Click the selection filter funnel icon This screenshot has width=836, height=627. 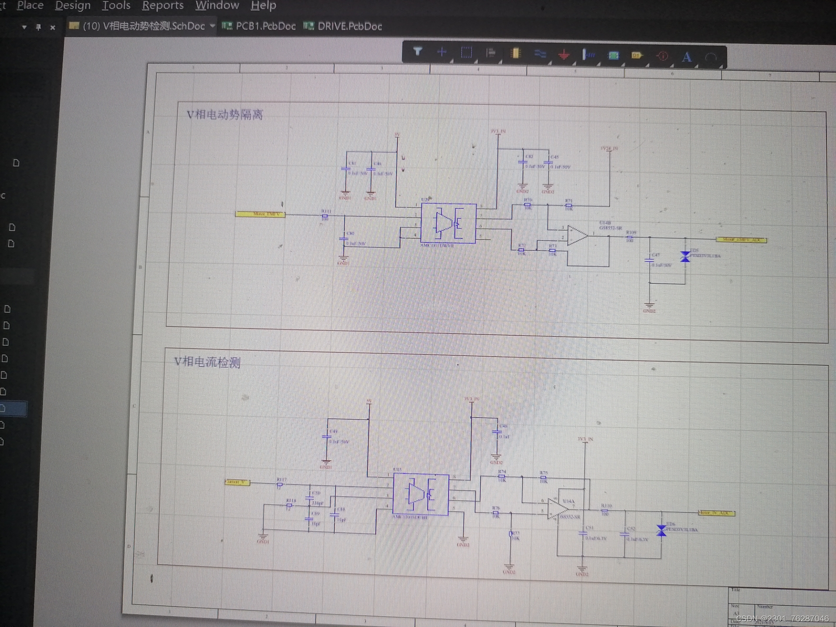(418, 52)
